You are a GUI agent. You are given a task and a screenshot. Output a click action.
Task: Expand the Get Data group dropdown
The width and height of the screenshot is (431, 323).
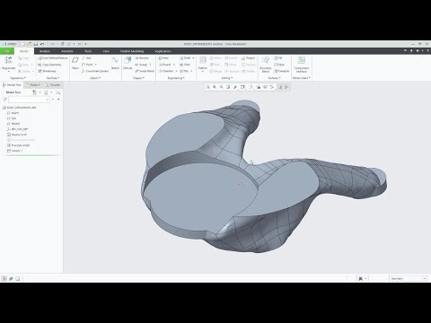[x=53, y=78]
